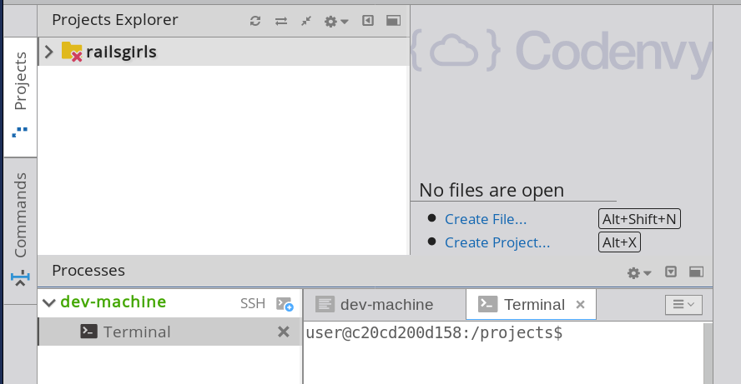Screen dimensions: 741x384
Task: Click the Alt+Shift+N shortcut badge
Action: [639, 219]
